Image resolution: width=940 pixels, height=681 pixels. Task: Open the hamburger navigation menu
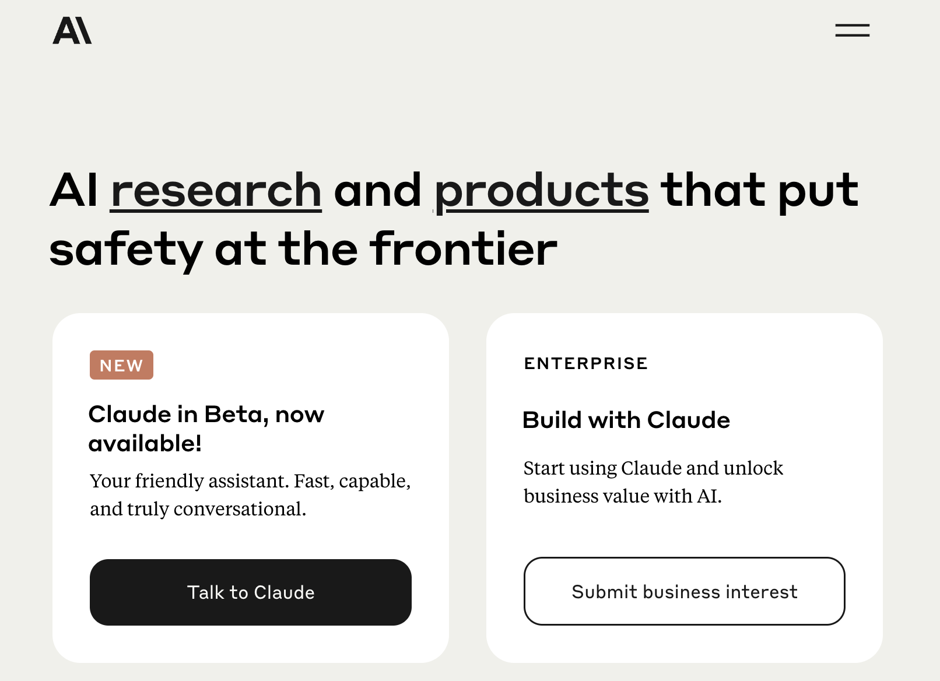[852, 30]
